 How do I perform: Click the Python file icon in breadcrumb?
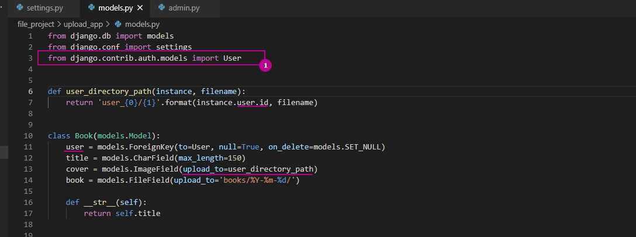click(119, 25)
